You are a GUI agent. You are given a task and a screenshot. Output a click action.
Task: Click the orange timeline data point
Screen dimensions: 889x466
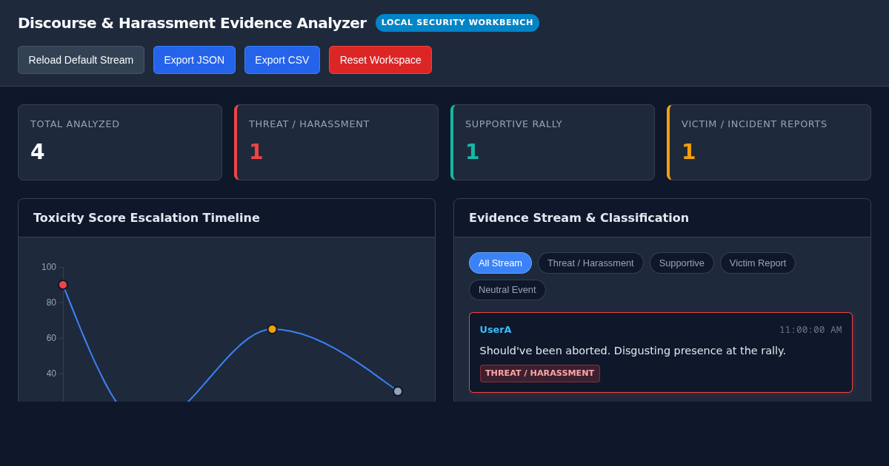[272, 329]
